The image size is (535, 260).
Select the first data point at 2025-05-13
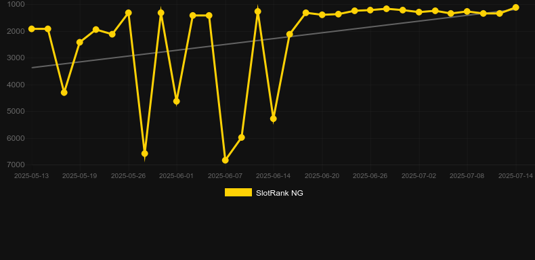[32, 29]
